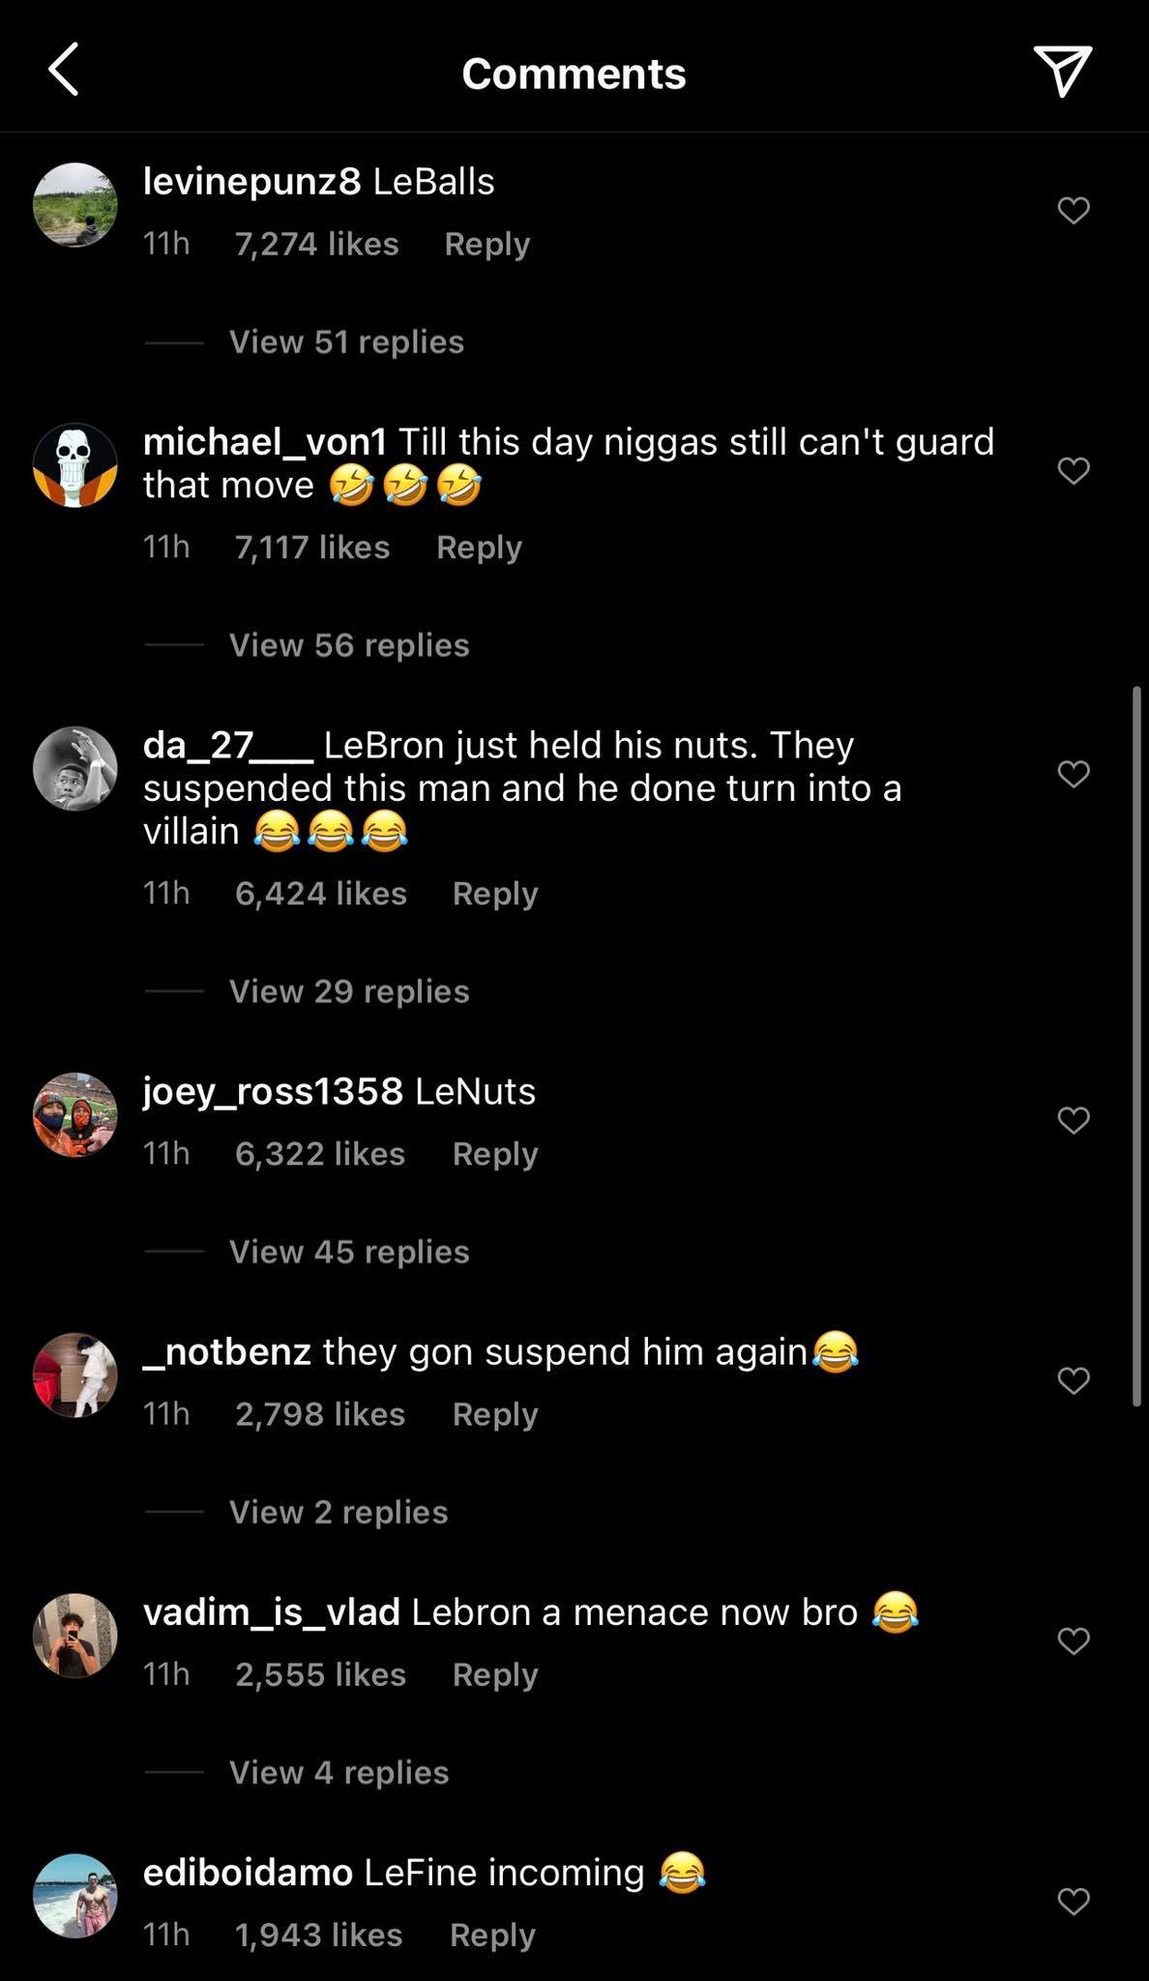The image size is (1149, 1981).
Task: Open vadim_is_vlad's profile avatar
Action: pos(75,1635)
